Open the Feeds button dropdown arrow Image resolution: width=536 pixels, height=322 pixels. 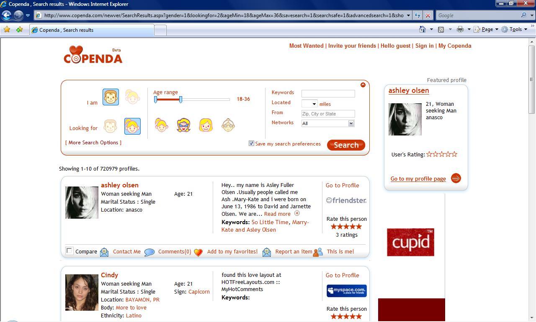[x=450, y=29]
